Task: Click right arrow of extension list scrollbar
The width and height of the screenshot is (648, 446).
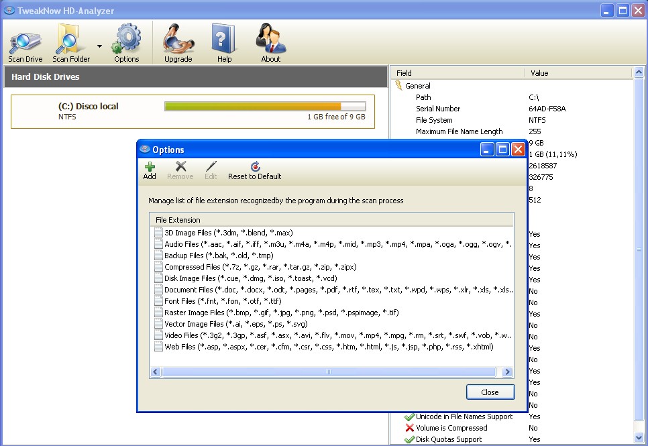Action: (508, 372)
